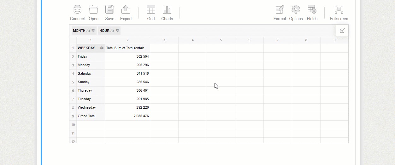Open the Export menu icon
Screen dimensions: 395x165
tap(126, 9)
